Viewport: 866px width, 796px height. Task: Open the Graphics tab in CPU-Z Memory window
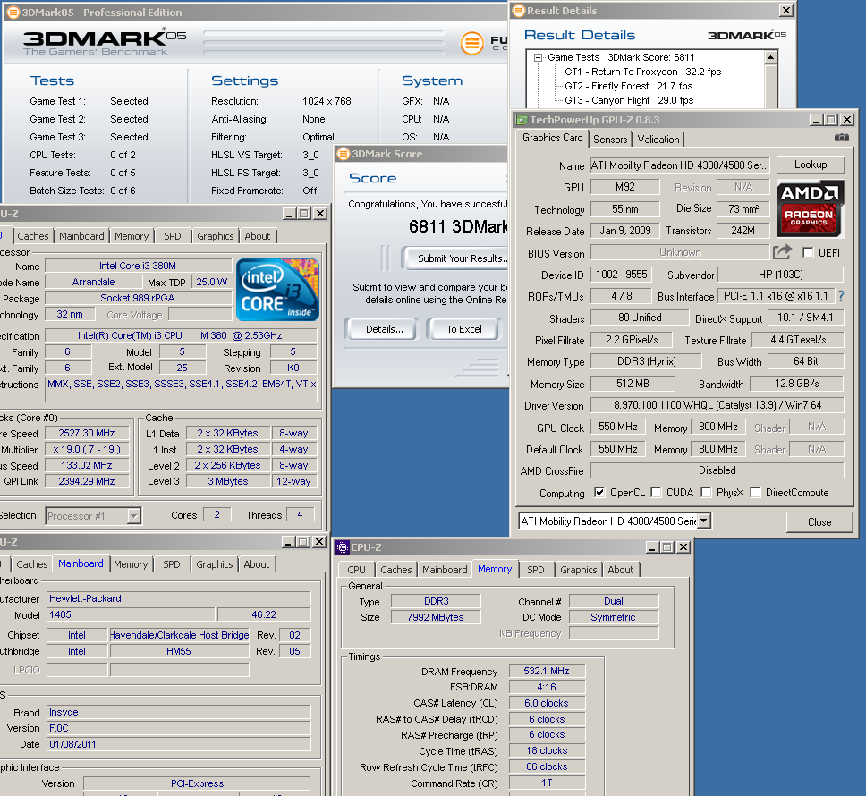click(578, 570)
